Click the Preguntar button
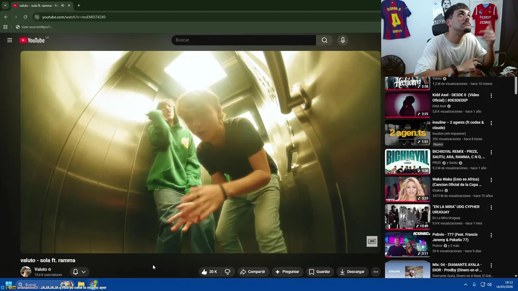 [287, 272]
